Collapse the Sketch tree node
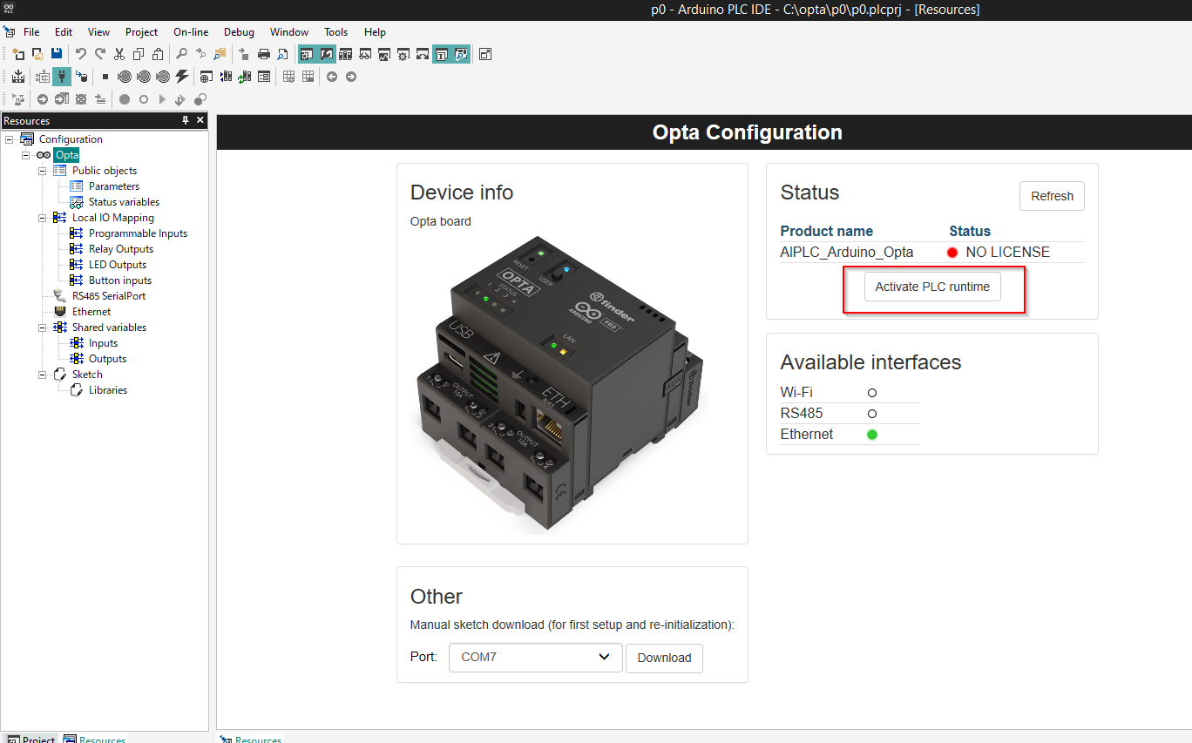 tap(43, 375)
